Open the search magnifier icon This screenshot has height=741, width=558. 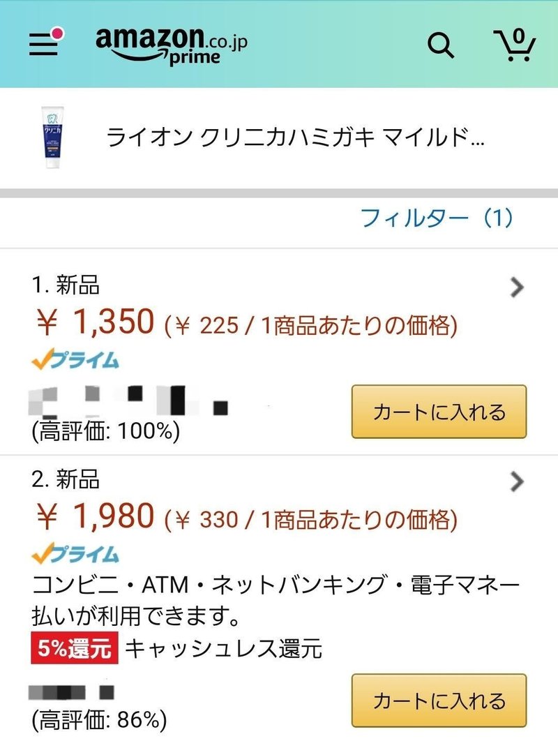tap(440, 45)
